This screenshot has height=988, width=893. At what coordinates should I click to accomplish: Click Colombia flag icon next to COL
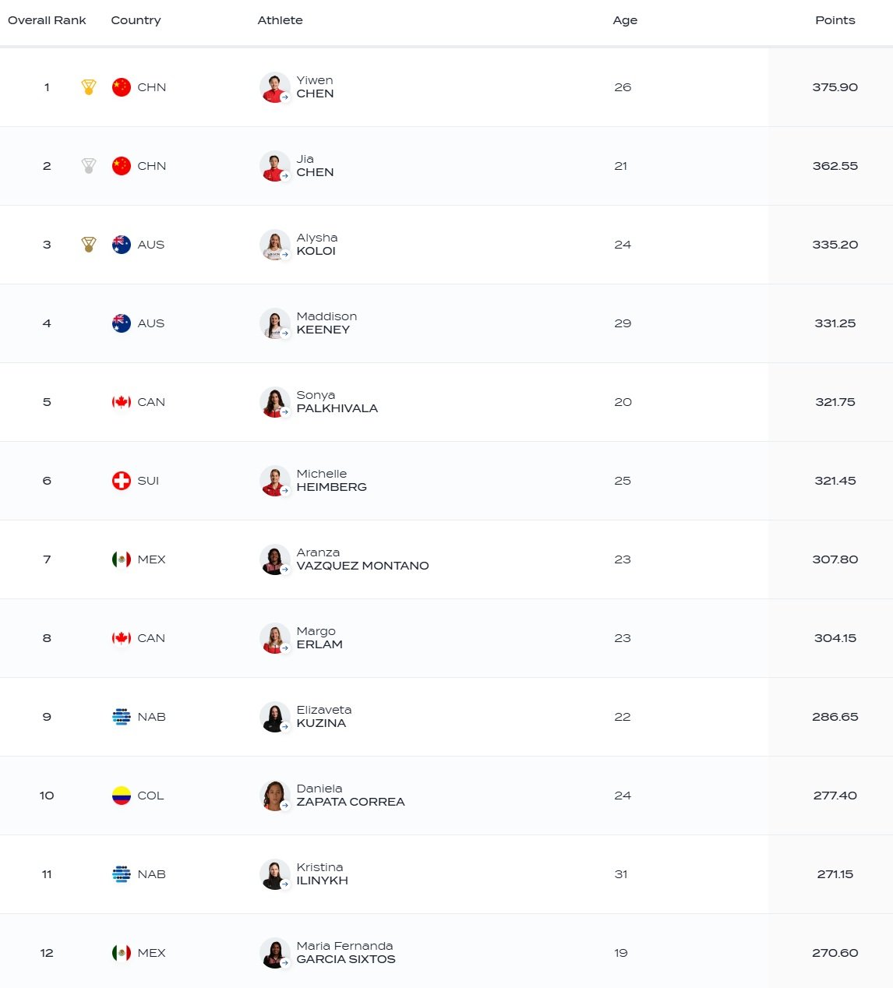coord(122,796)
